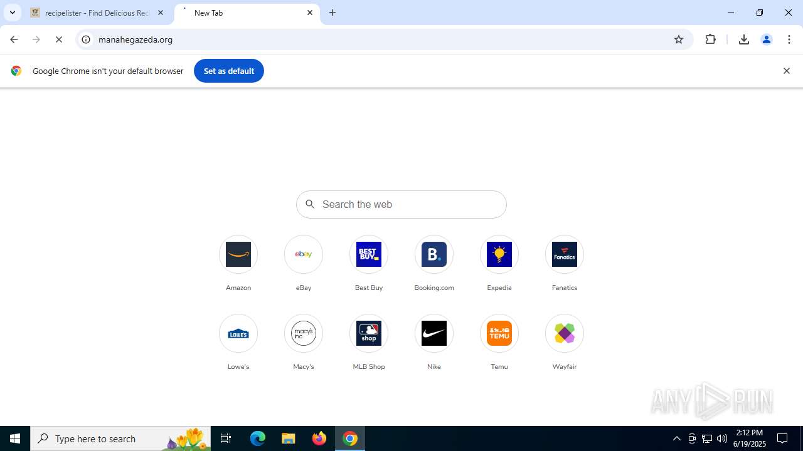Launch Microsoft Edge from taskbar
Screen dimensions: 803x451
(x=258, y=438)
